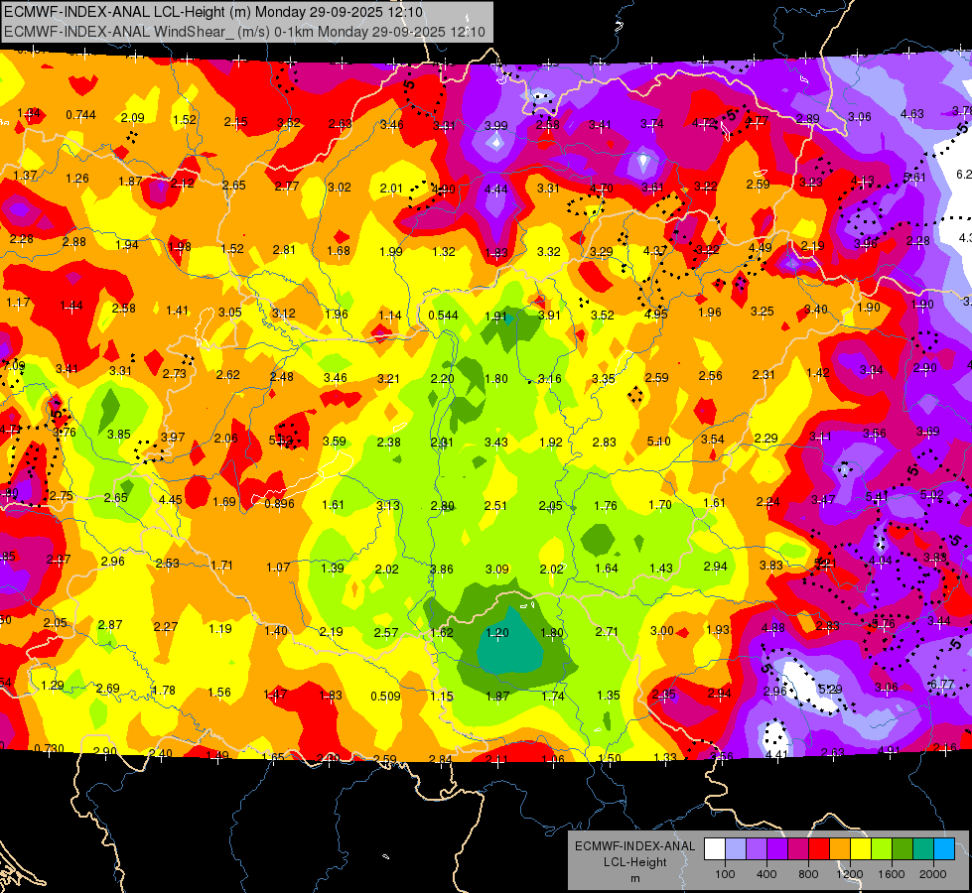Image resolution: width=972 pixels, height=893 pixels.
Task: Click the wind shear value 2.71
Action: click(x=607, y=632)
